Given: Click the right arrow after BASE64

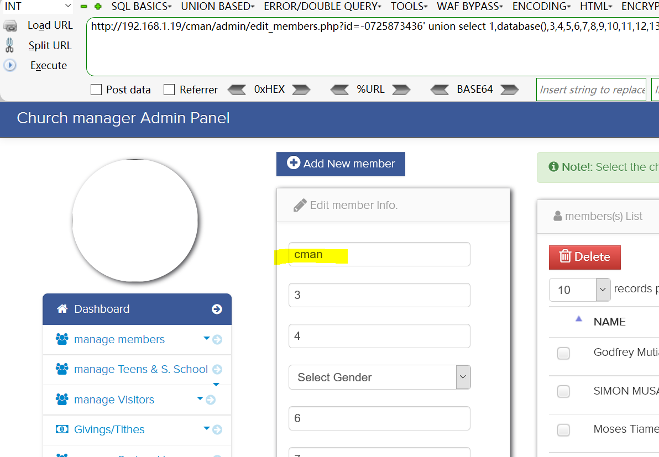Looking at the screenshot, I should click(x=509, y=90).
